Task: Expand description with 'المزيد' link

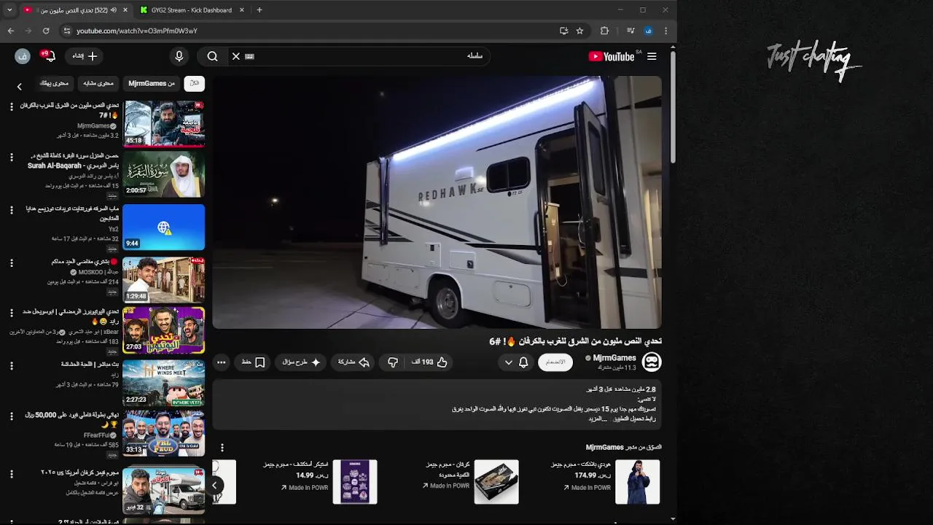Action: [x=597, y=419]
